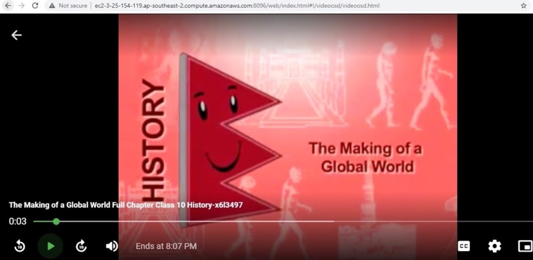Enable picture-in-picture mode
The width and height of the screenshot is (533, 260).
(524, 246)
